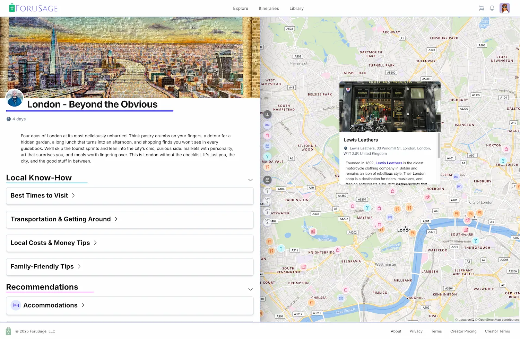Select the restaurants fork-and-knife map icon
Viewport: 520px width, 339px height.
pos(267,167)
